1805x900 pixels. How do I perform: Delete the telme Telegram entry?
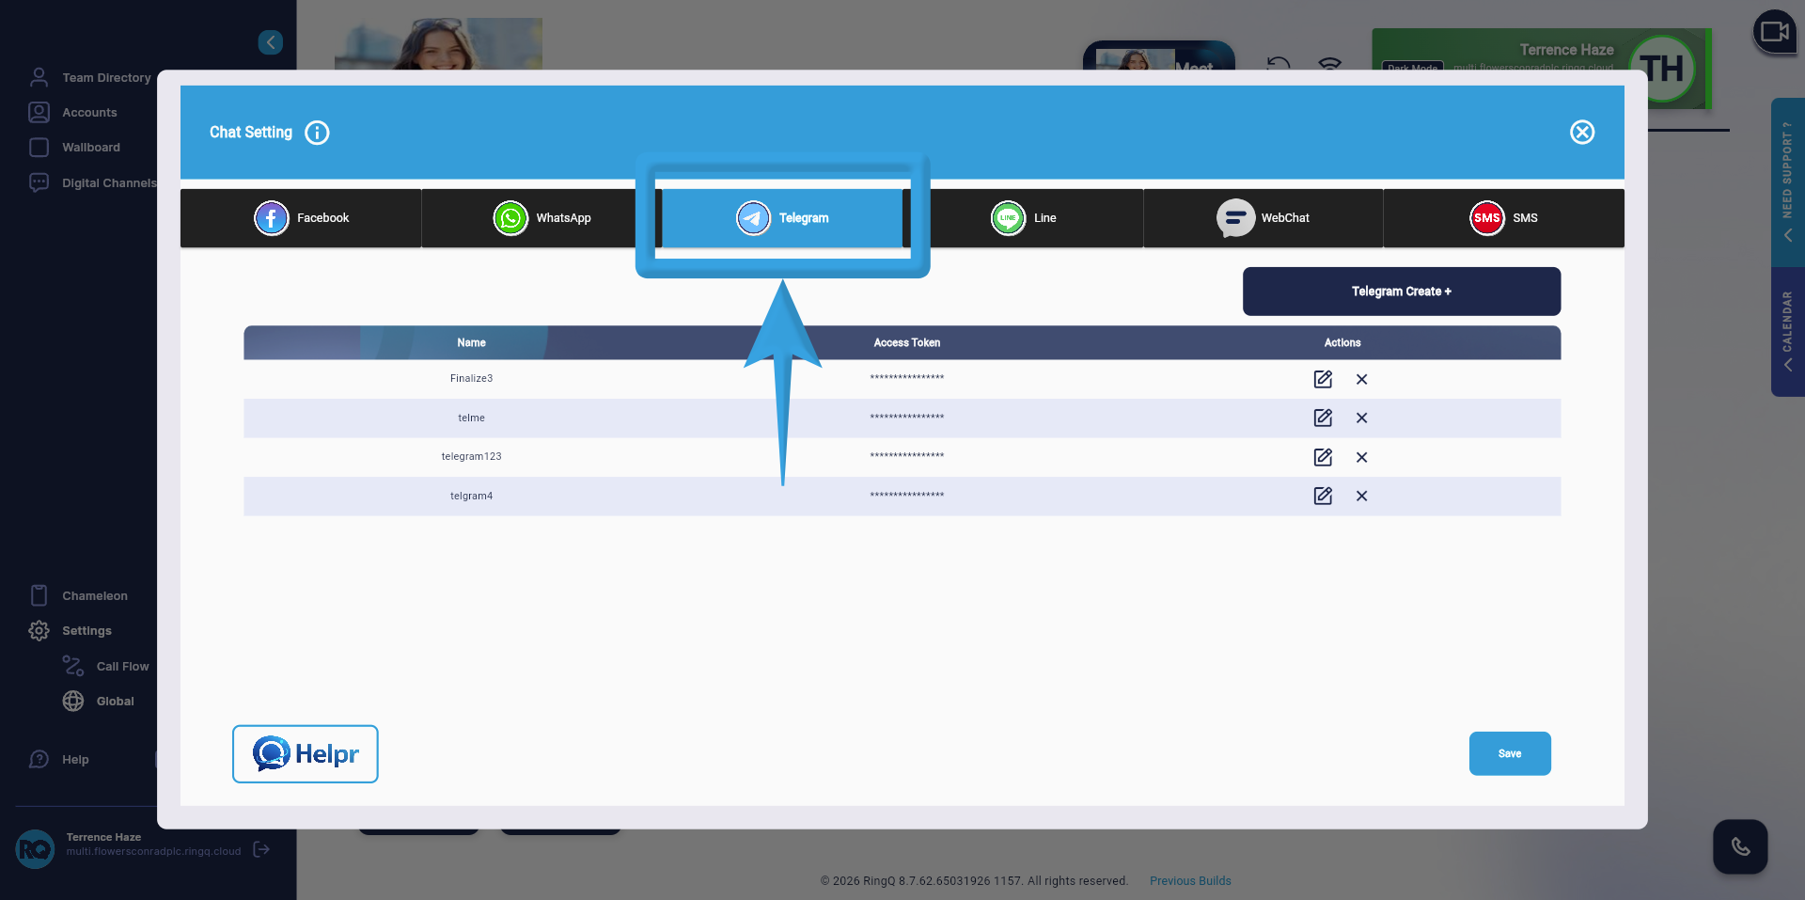tap(1361, 418)
